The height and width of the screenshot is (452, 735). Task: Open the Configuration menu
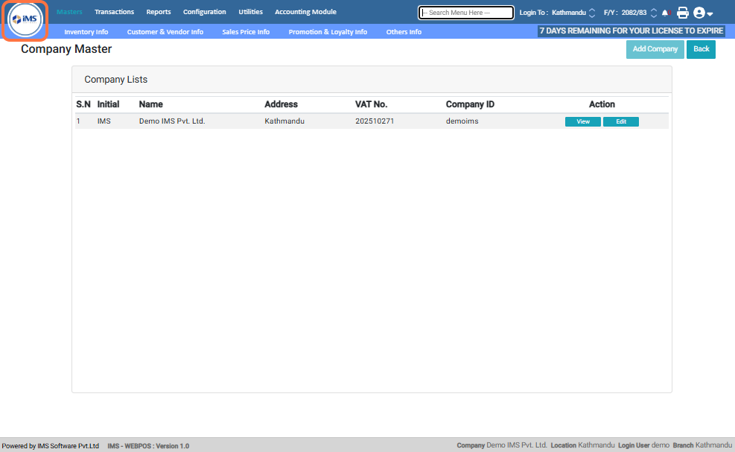tap(205, 12)
